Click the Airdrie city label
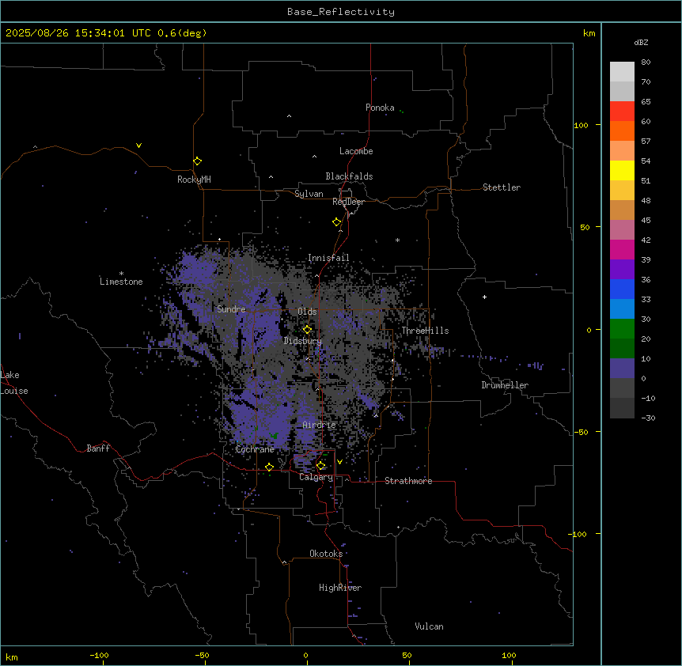The height and width of the screenshot is (666, 682). [x=319, y=425]
